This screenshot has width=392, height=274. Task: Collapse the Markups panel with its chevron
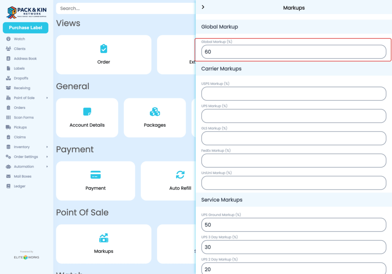203,7
